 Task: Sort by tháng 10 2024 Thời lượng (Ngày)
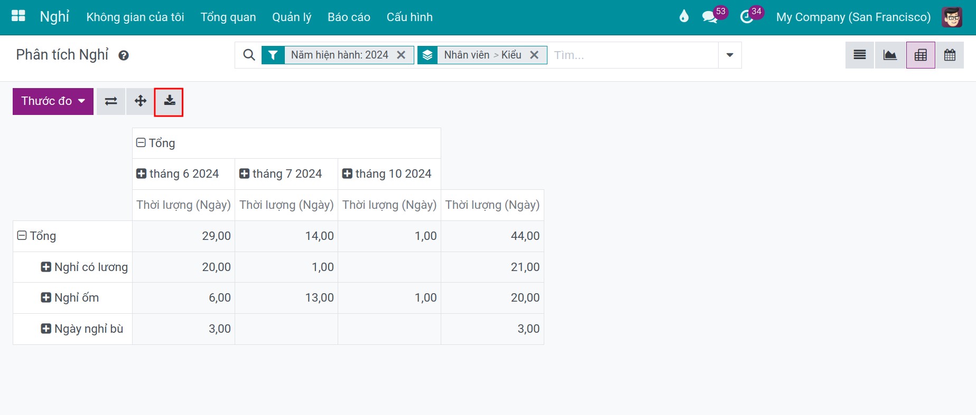[389, 205]
